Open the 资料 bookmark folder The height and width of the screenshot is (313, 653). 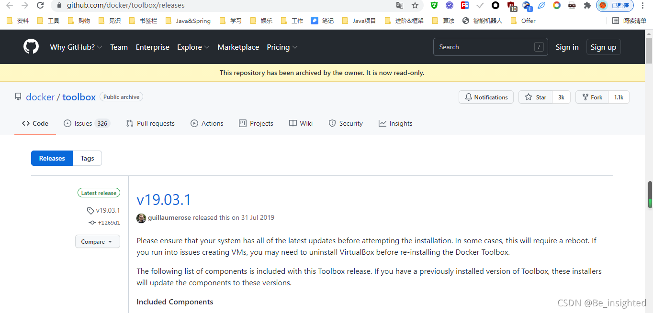pos(18,21)
